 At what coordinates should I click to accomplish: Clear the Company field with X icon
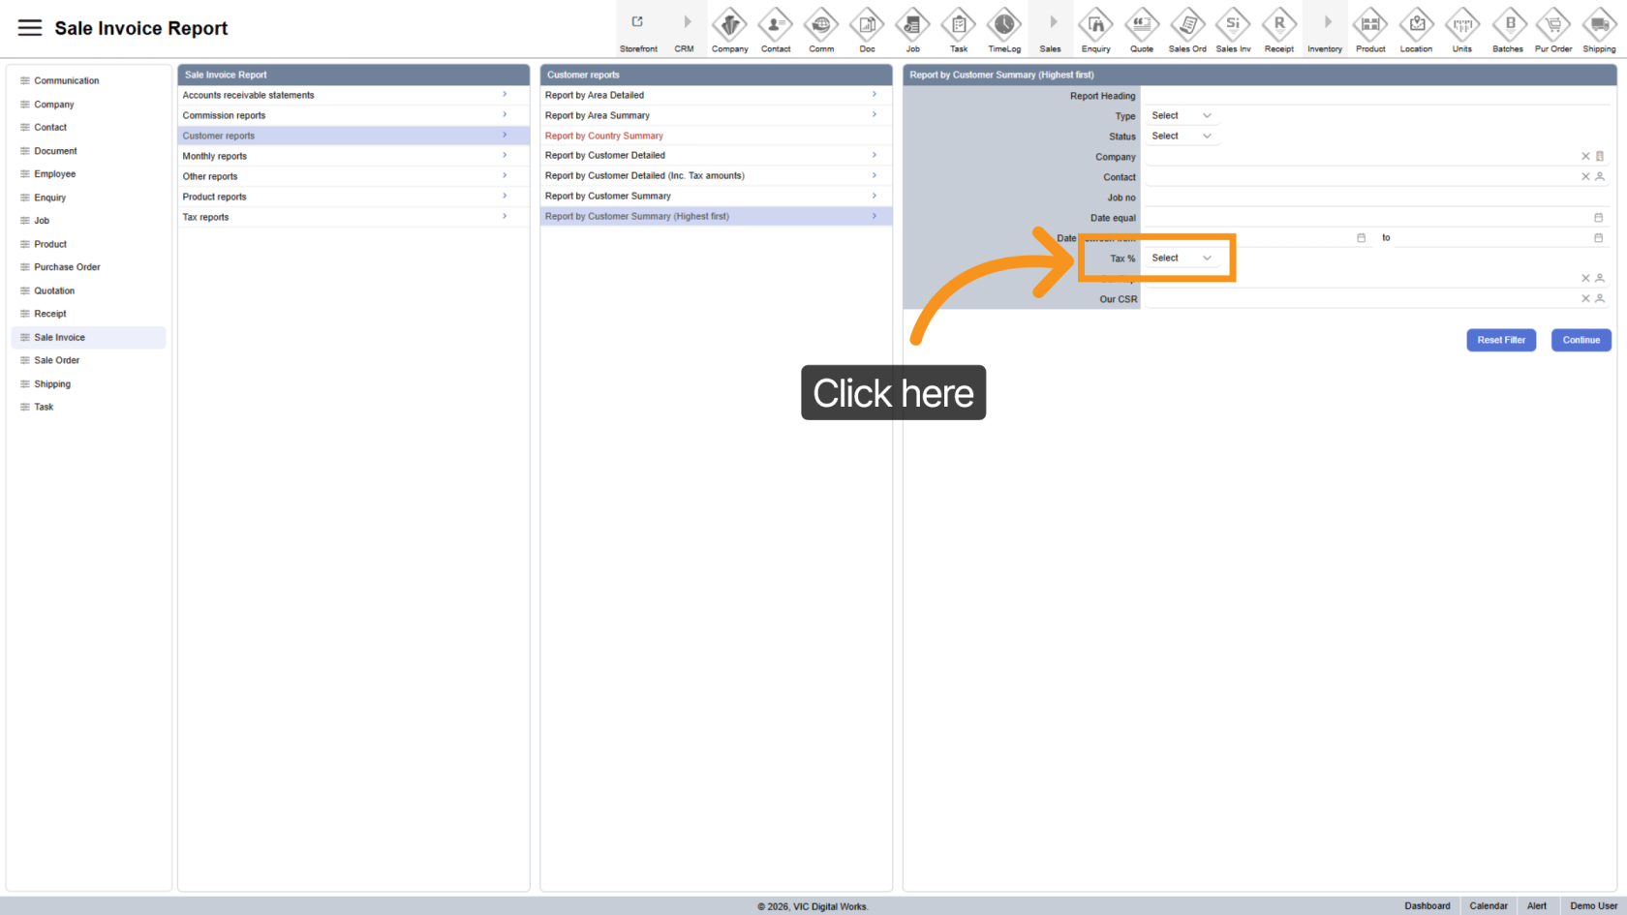tap(1585, 157)
